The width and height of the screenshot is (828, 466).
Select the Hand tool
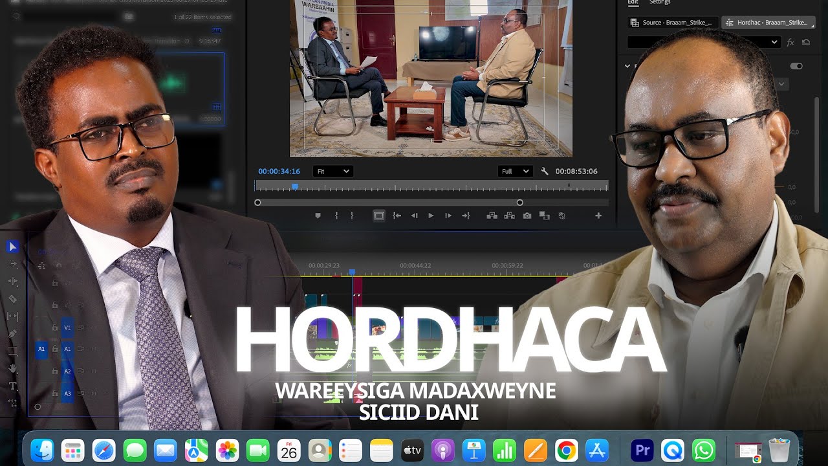(x=12, y=369)
